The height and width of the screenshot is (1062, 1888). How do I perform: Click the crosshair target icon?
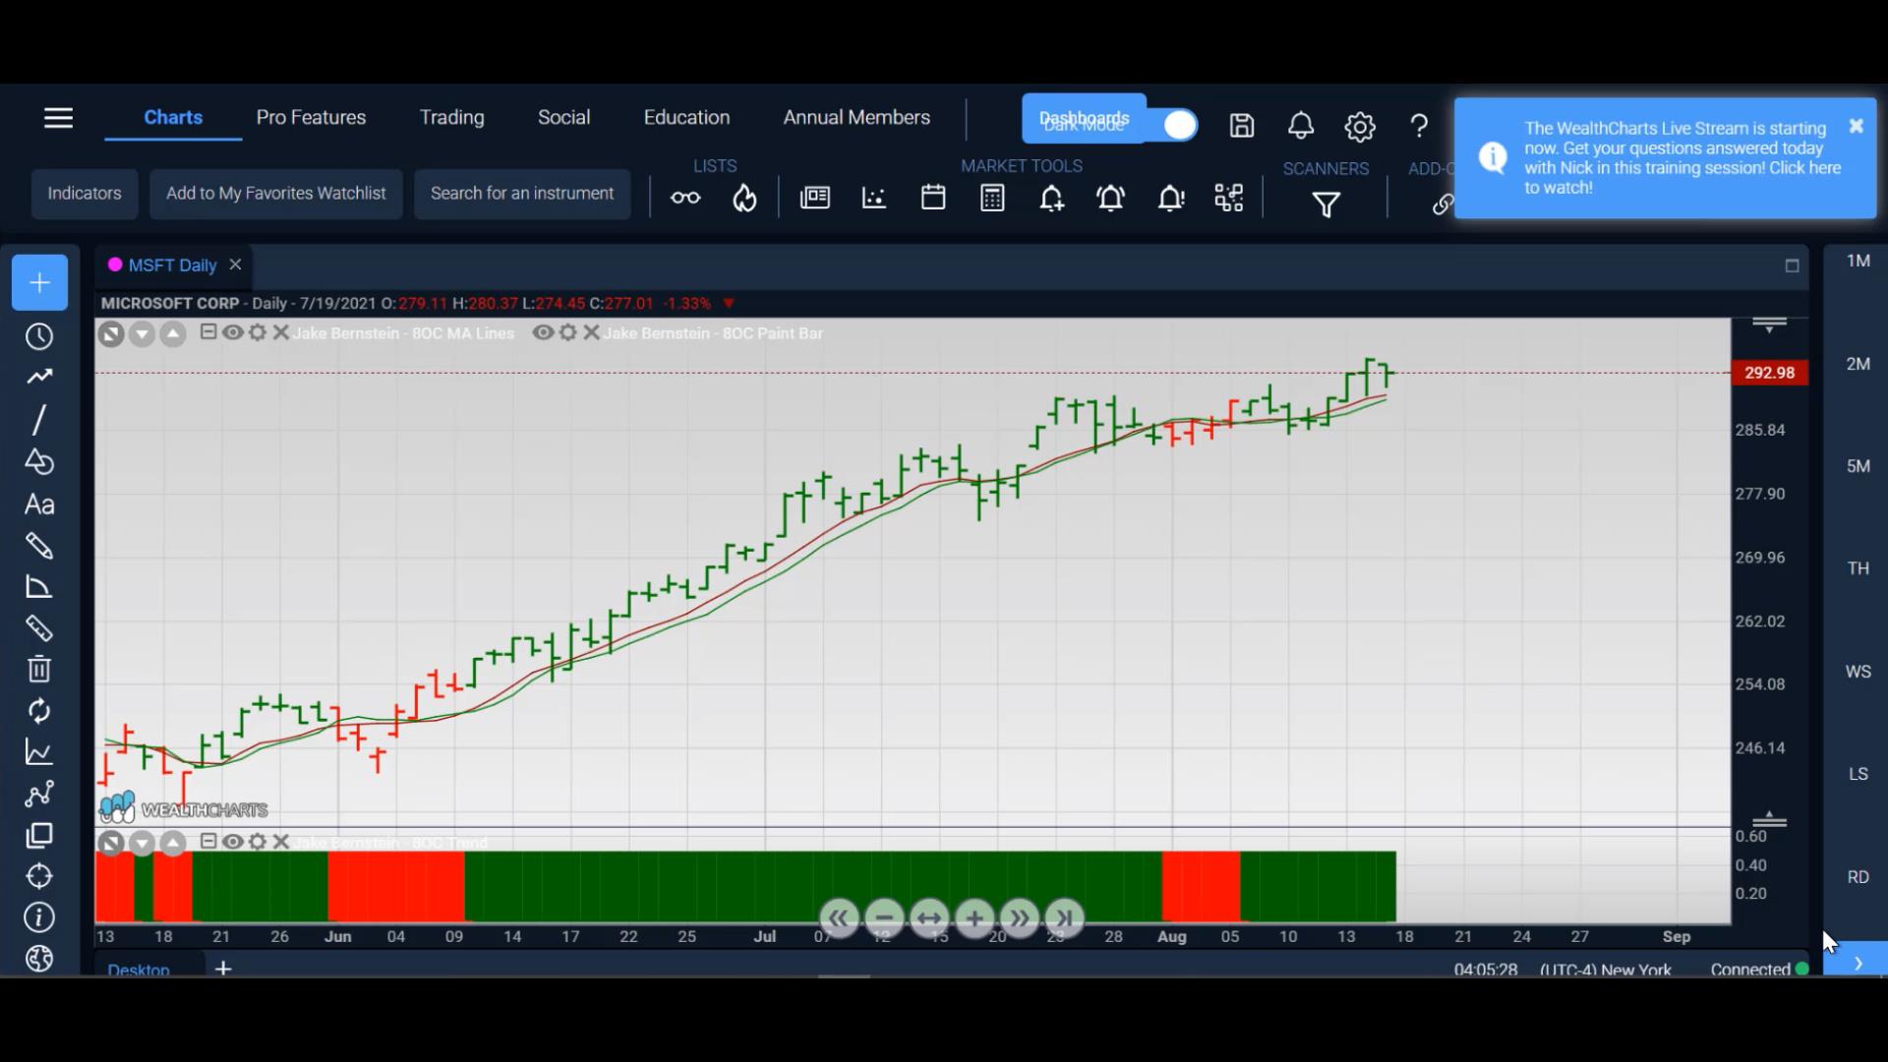(x=39, y=876)
